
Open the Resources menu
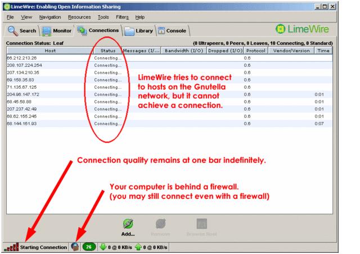(79, 17)
